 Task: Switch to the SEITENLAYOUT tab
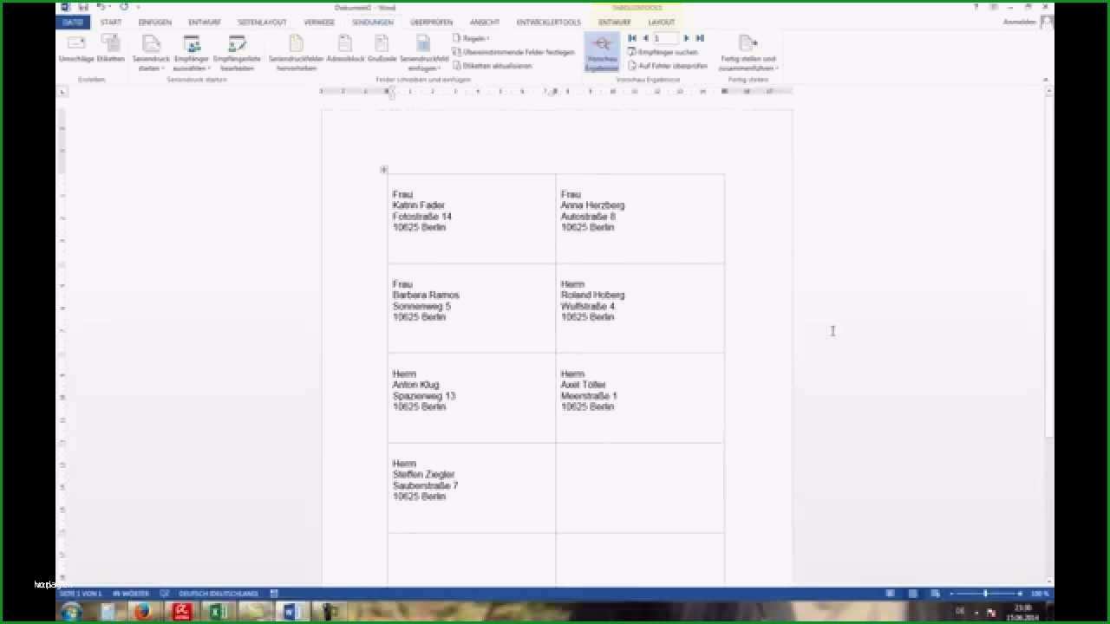click(262, 22)
